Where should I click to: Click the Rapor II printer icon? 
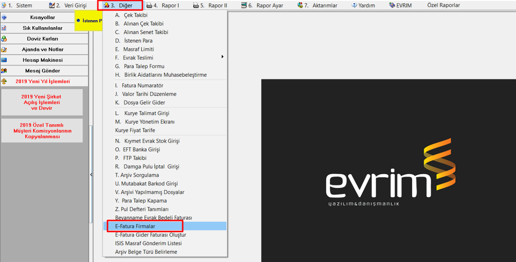(196, 5)
